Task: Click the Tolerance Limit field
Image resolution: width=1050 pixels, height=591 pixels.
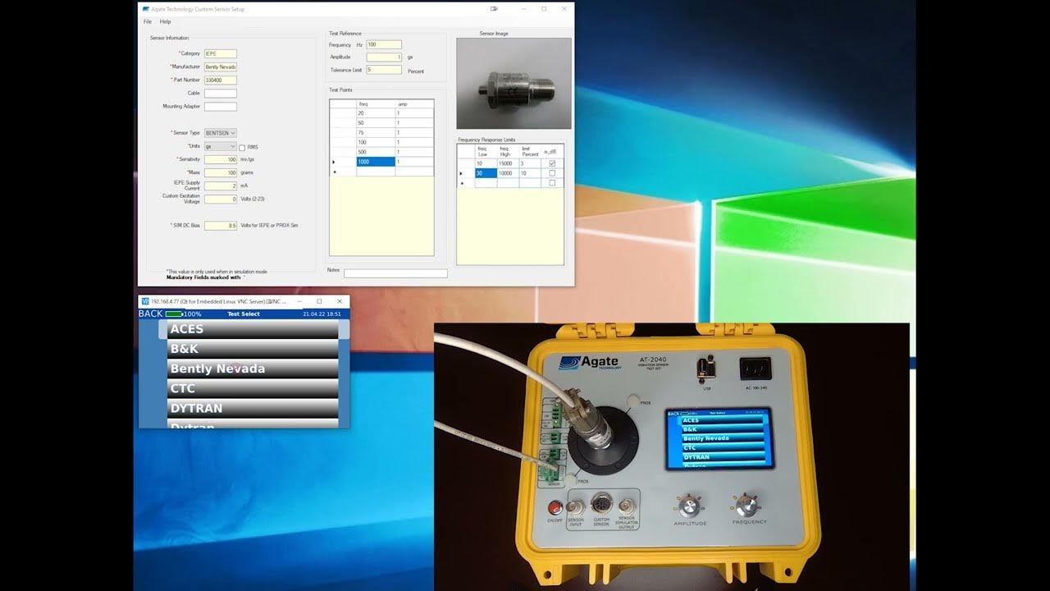Action: coord(384,71)
